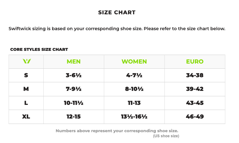
Task: Click women's size 11-13 cell
Action: point(134,103)
